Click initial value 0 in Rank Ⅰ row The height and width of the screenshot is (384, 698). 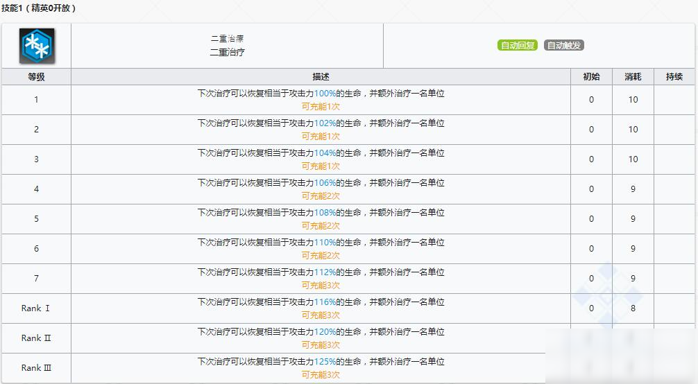591,308
